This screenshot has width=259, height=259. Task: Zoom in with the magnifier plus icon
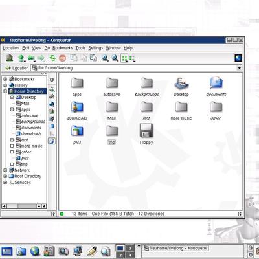pyautogui.click(x=106, y=58)
